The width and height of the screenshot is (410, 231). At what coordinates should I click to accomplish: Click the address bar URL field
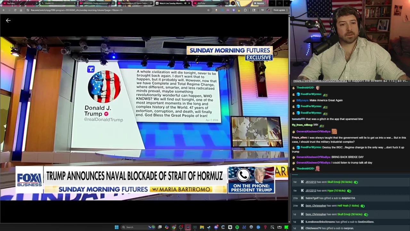118,10
